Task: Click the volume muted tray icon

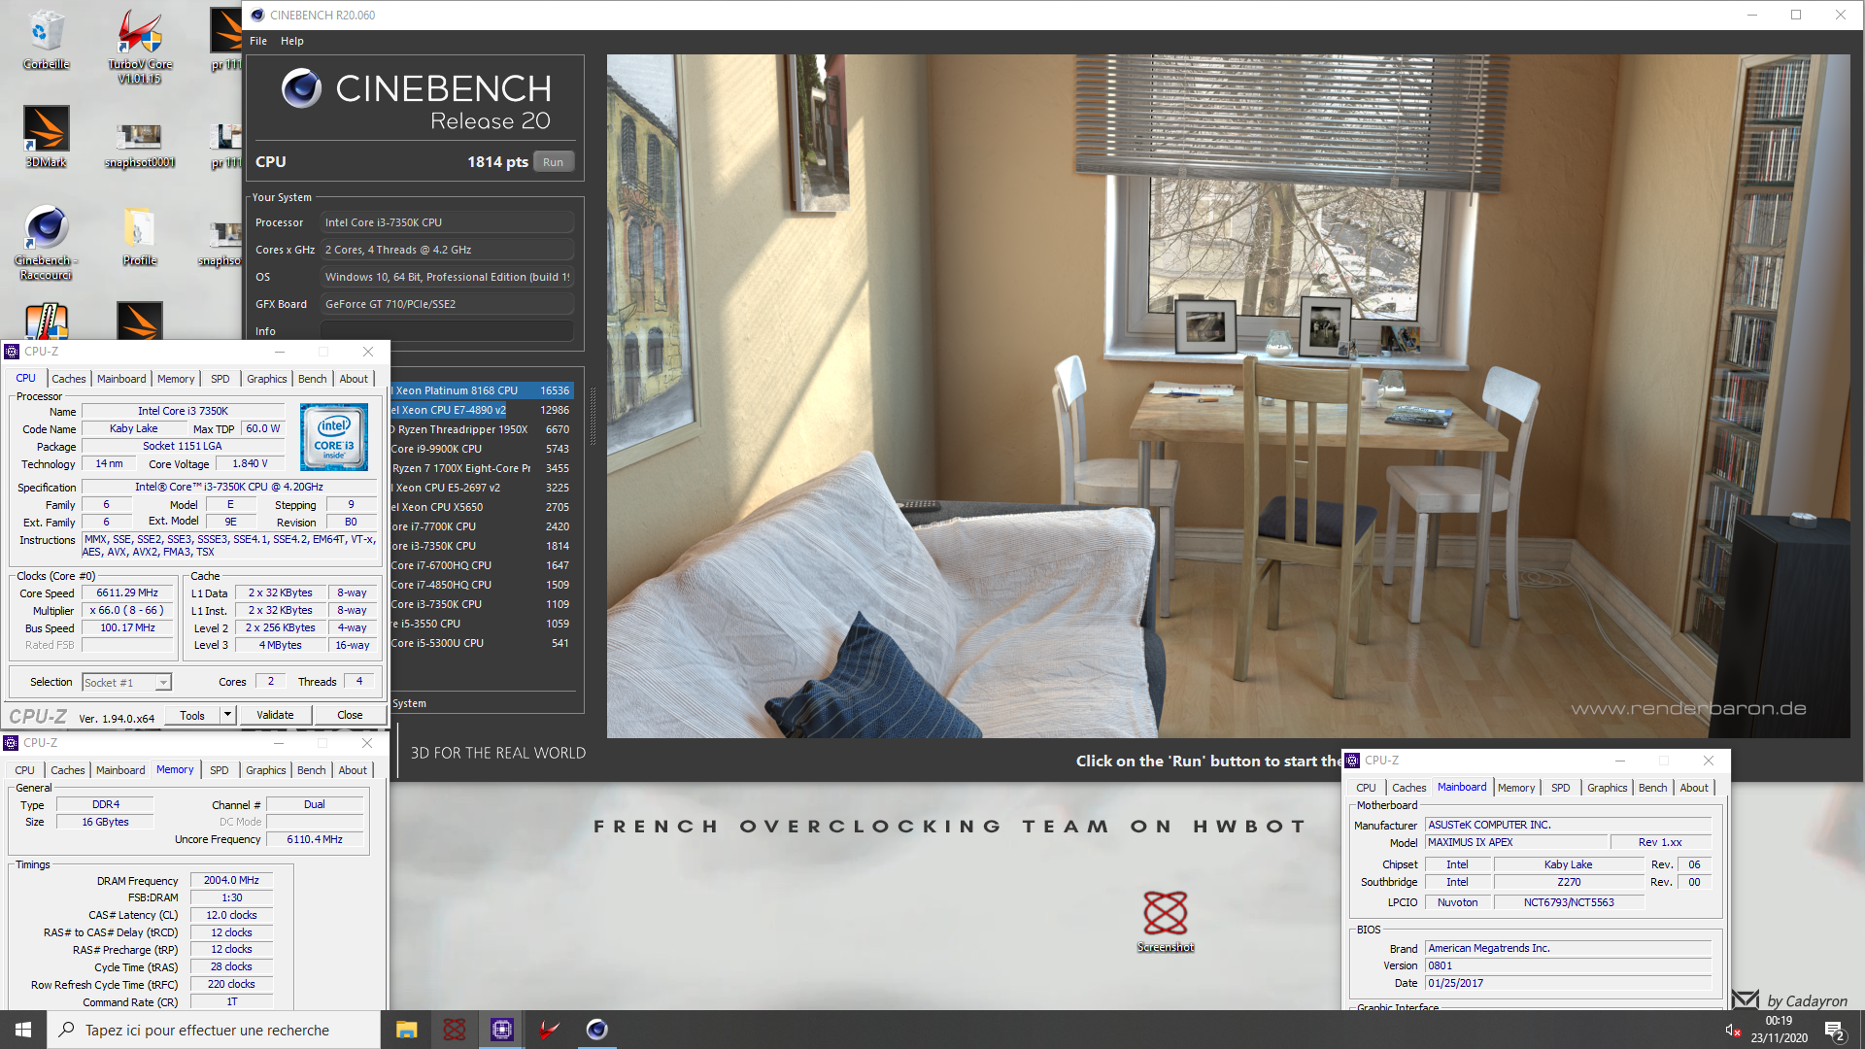Action: (1732, 1031)
